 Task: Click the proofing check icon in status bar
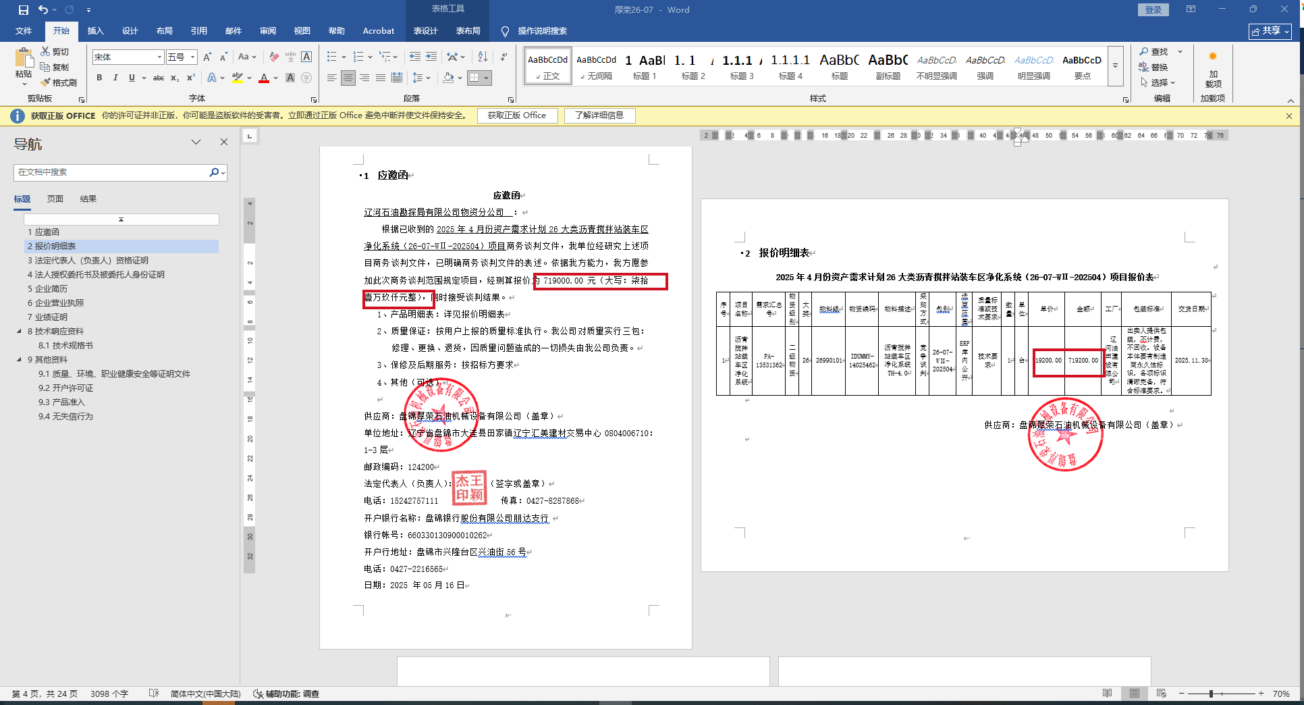153,694
